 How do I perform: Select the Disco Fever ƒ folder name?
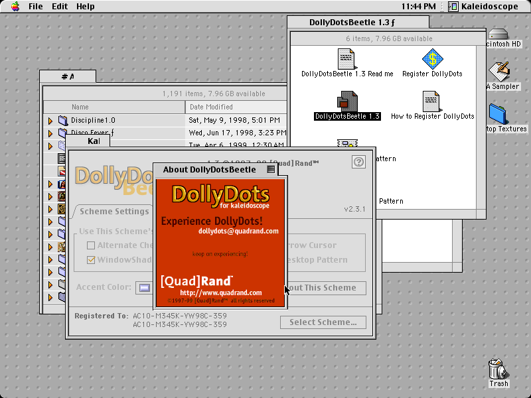coord(92,133)
